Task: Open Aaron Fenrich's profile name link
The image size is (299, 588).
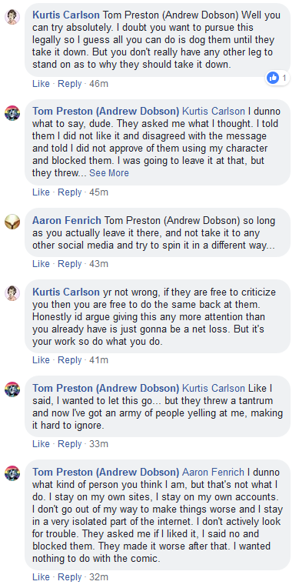Action: (x=67, y=220)
